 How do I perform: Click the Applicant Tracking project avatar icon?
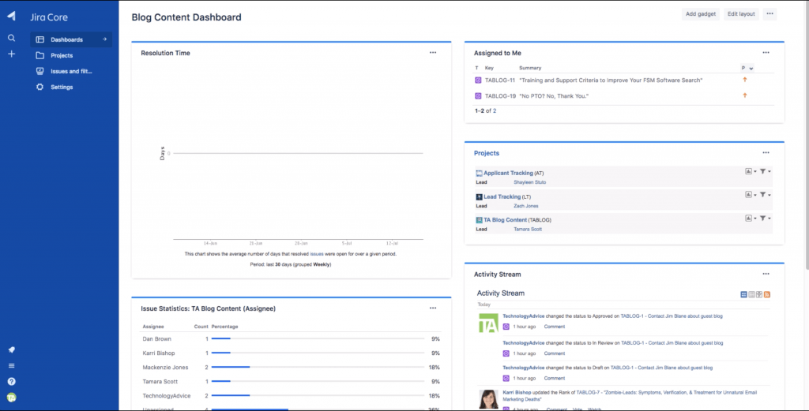pyautogui.click(x=479, y=174)
